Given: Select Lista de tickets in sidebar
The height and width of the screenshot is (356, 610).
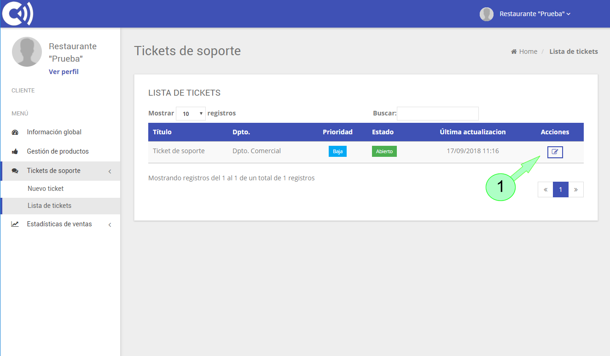Looking at the screenshot, I should pos(49,206).
